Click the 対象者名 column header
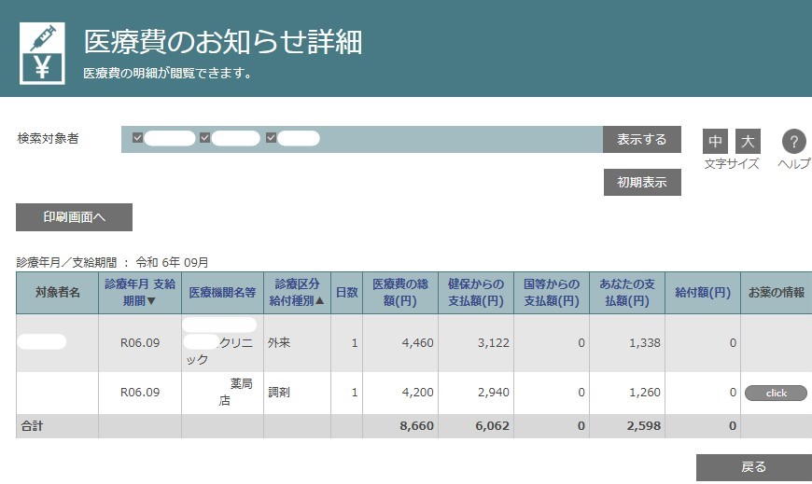Viewport: 812px width, 484px height. click(x=57, y=293)
